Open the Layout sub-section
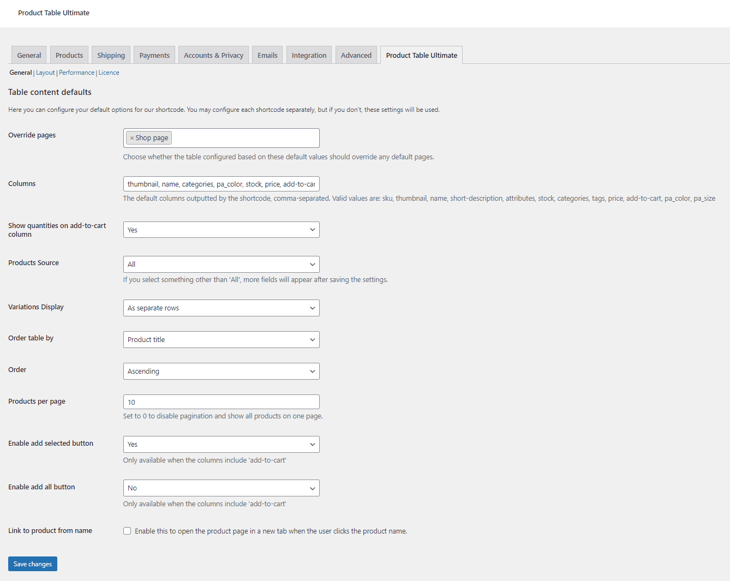The image size is (730, 581). 45,73
